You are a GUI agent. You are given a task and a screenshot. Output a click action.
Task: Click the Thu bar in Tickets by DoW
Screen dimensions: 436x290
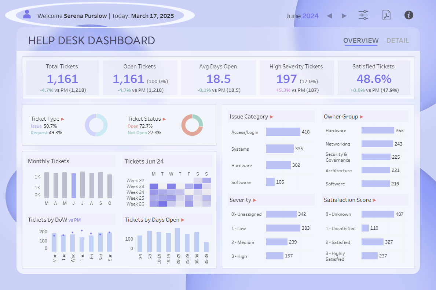[x=82, y=245]
